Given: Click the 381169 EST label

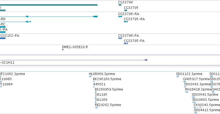Looking at the screenshot, I should [x=101, y=100].
